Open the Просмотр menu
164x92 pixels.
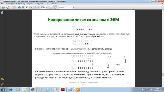tap(22, 4)
